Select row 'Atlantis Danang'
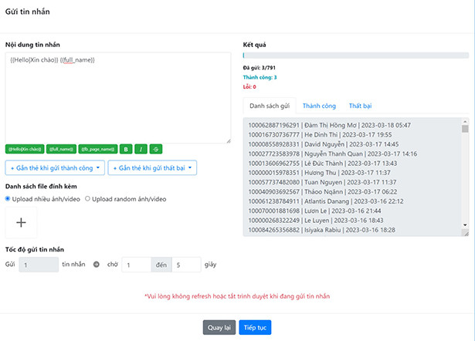Screen dimensions: 475x341 (x=326, y=201)
